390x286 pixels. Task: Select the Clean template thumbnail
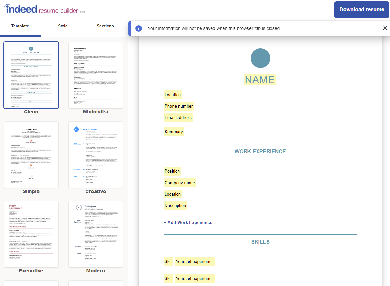point(31,75)
